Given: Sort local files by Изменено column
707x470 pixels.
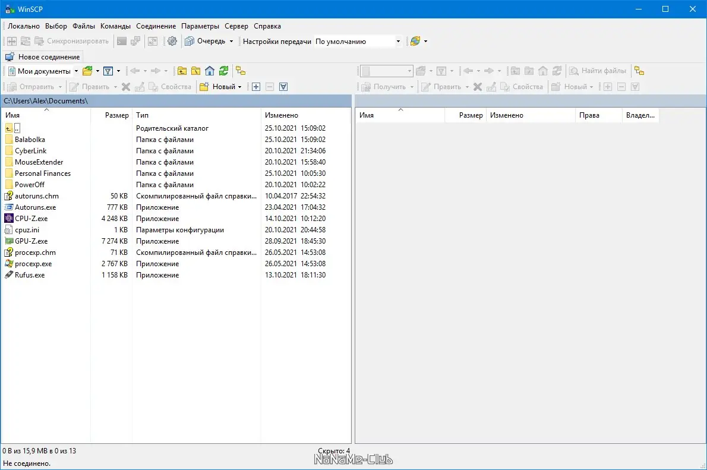Looking at the screenshot, I should pos(306,115).
